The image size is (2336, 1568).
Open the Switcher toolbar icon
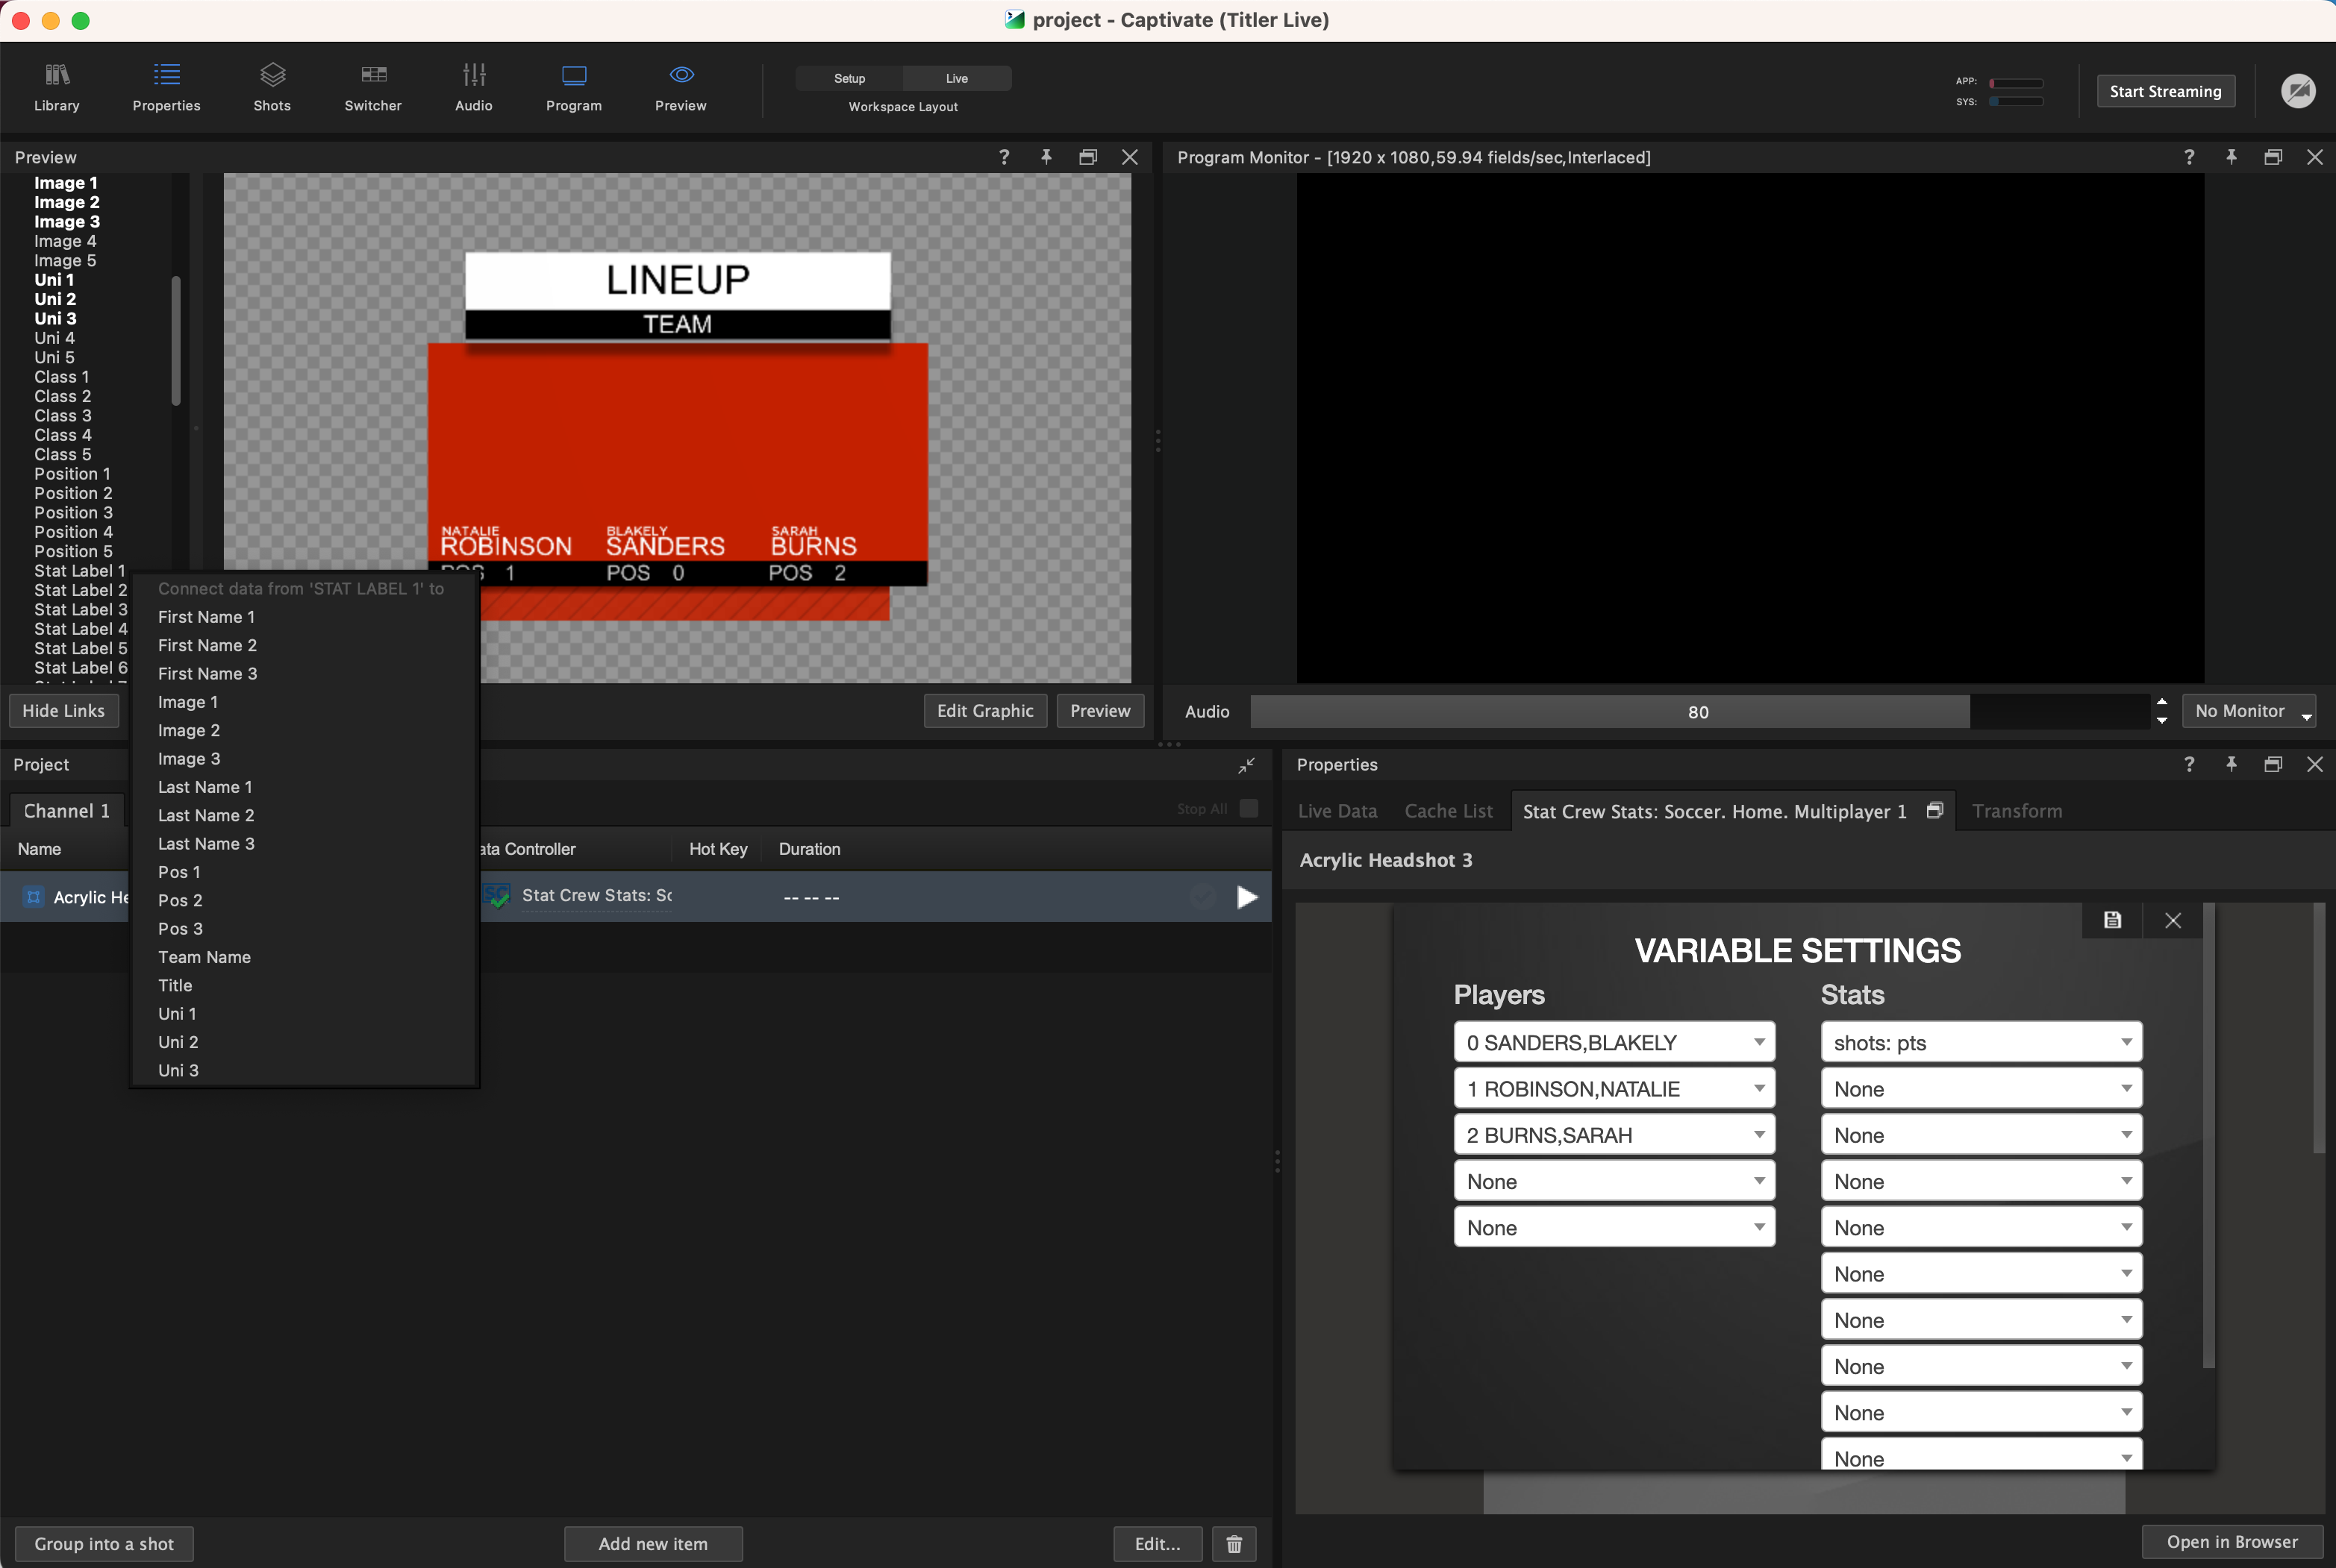point(373,86)
